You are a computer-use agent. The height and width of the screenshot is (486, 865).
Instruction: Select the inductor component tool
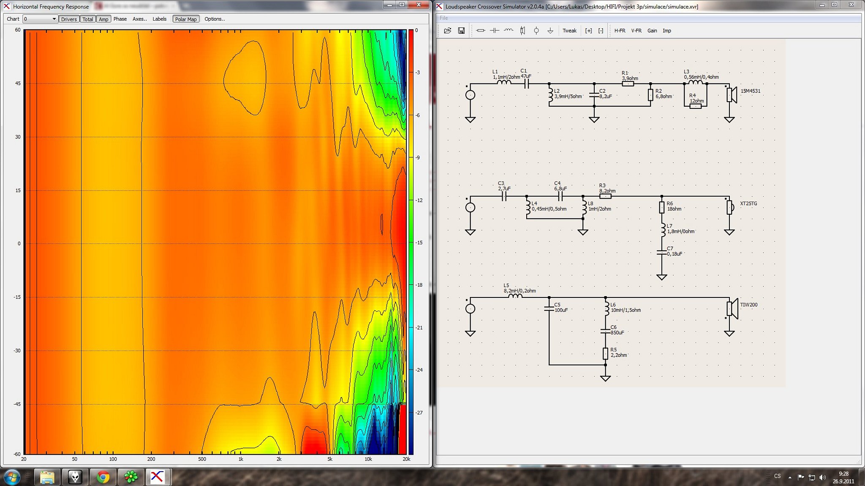[x=509, y=31]
